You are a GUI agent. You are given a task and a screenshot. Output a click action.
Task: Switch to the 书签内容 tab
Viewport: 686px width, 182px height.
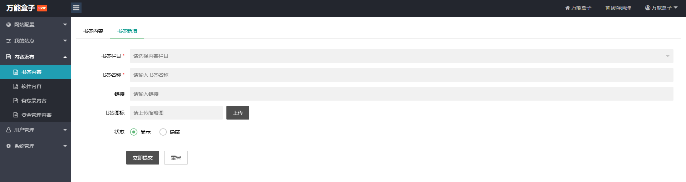click(x=93, y=31)
